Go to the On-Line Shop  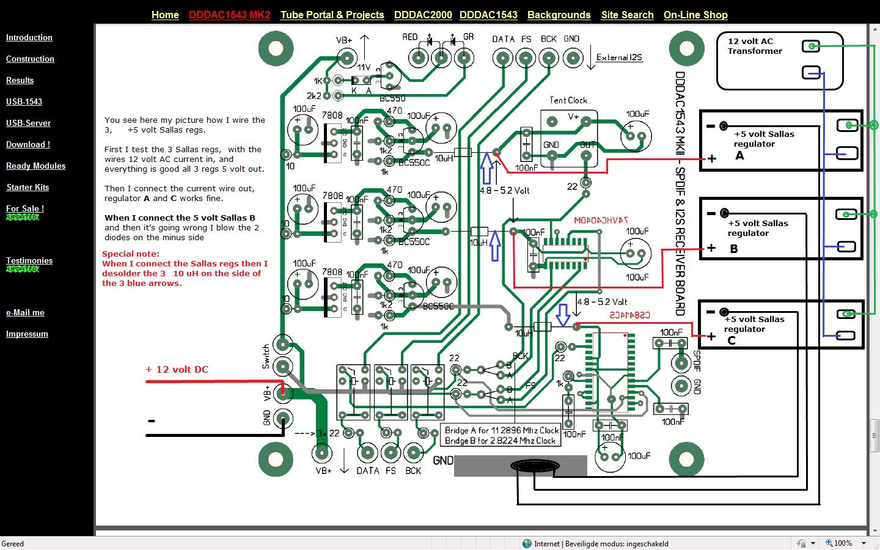[x=695, y=15]
